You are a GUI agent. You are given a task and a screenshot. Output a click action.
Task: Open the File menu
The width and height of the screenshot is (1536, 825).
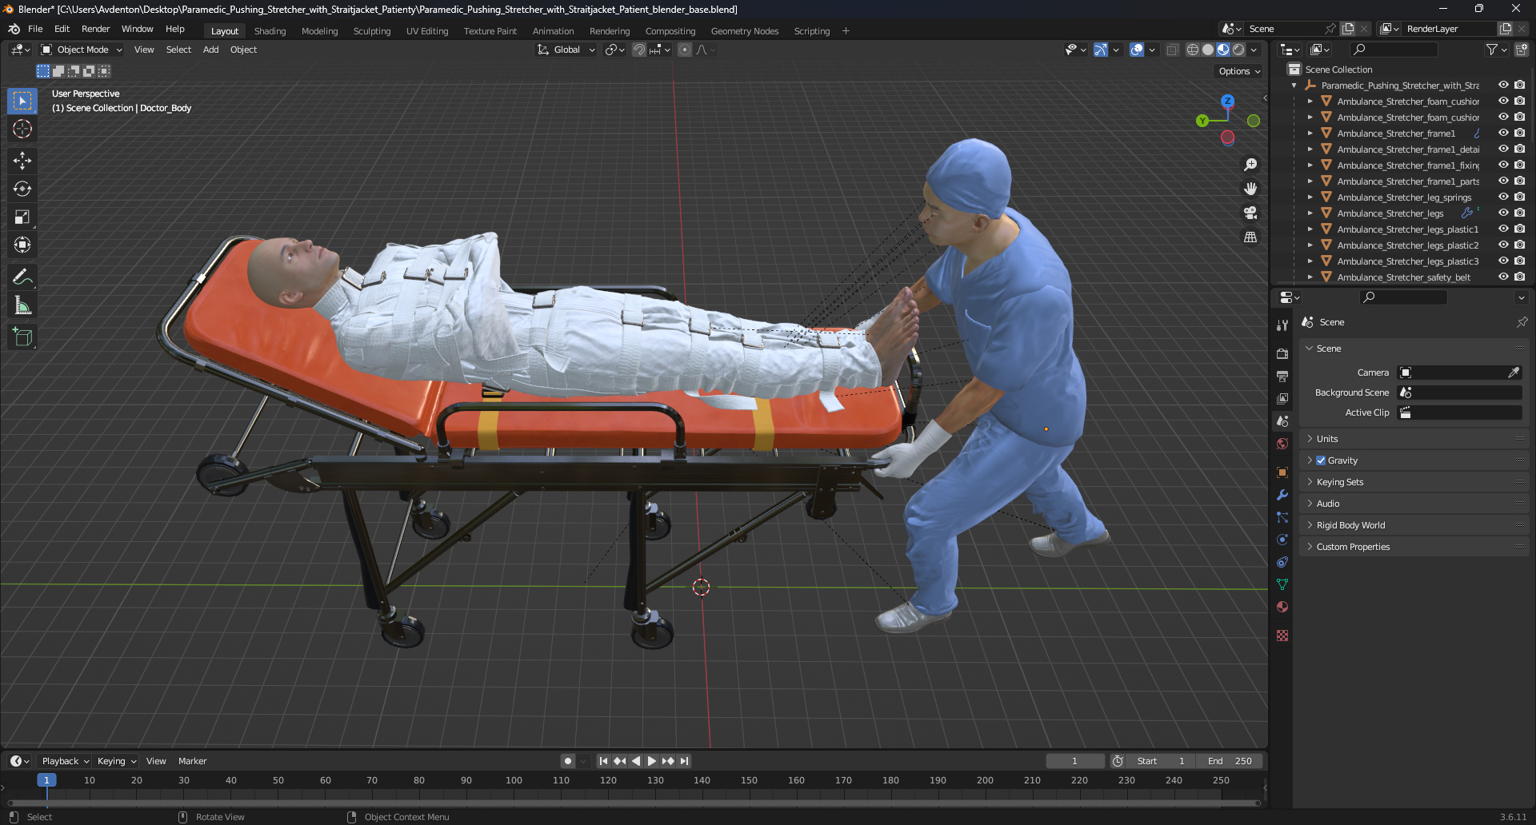click(35, 29)
